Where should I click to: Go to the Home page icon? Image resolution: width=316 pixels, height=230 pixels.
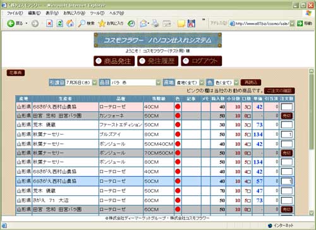coord(70,23)
